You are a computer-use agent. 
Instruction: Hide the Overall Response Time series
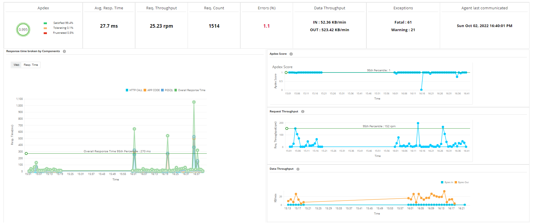190,90
